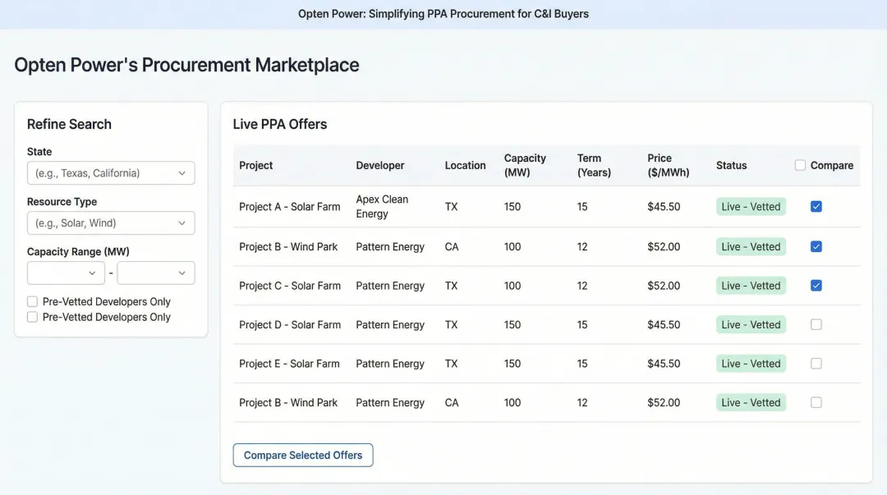The height and width of the screenshot is (495, 887).
Task: Click the Apex Clean Energy developer name
Action: (x=383, y=206)
